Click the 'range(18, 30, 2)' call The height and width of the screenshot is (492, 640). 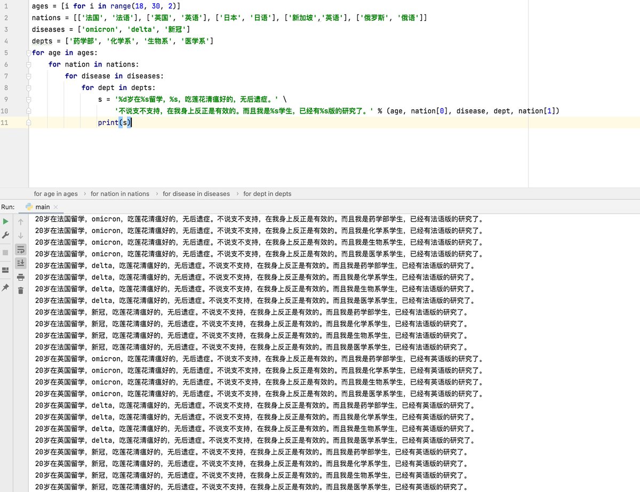142,6
